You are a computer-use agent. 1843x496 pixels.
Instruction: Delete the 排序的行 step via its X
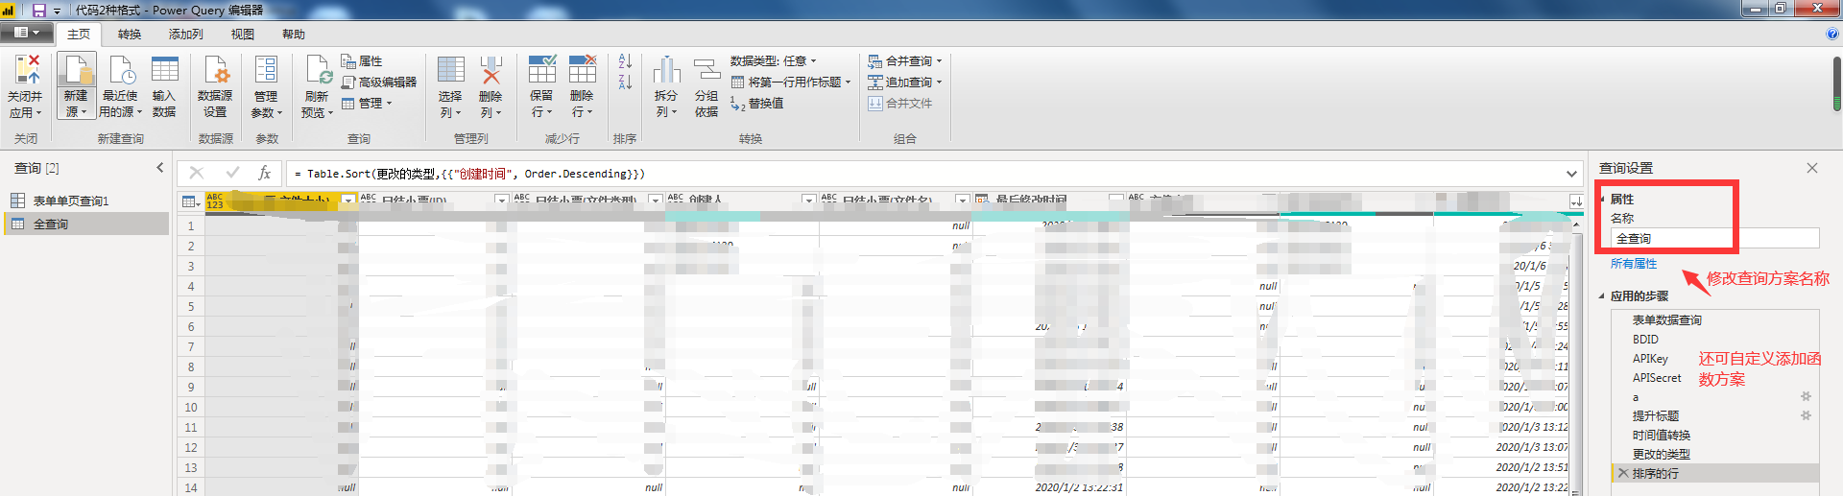(1623, 473)
